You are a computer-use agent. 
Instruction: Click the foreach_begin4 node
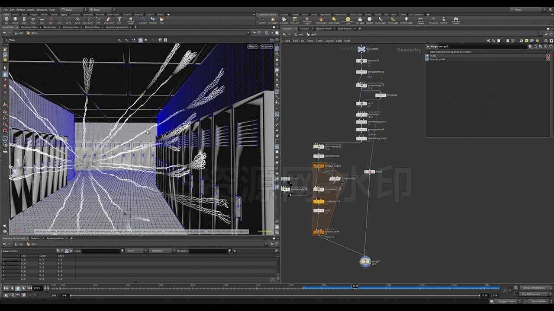(x=319, y=166)
